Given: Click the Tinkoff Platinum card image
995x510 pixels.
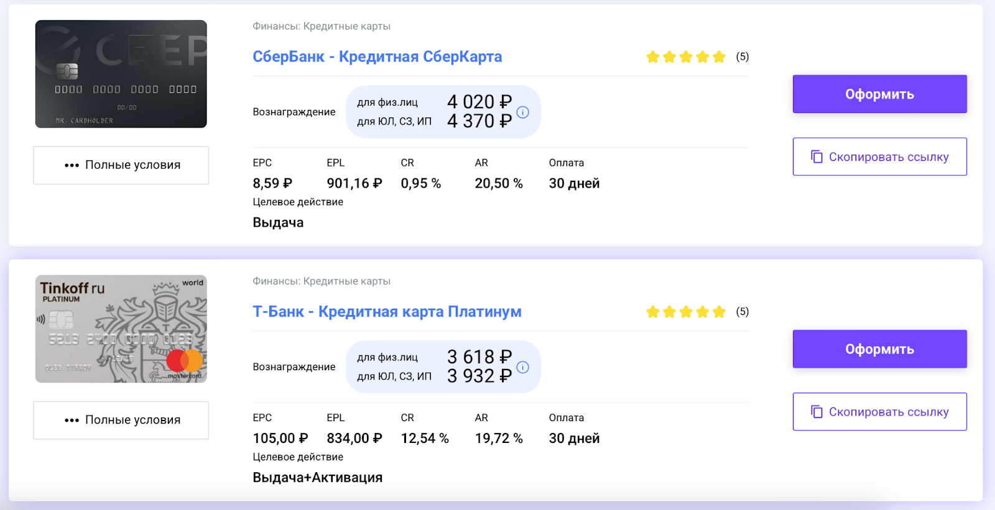Looking at the screenshot, I should (121, 329).
